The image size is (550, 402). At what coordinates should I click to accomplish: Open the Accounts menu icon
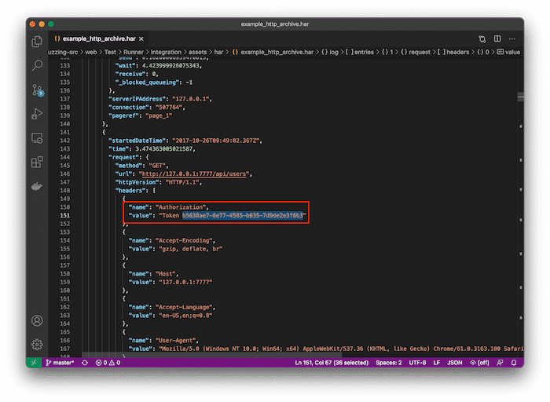click(37, 320)
